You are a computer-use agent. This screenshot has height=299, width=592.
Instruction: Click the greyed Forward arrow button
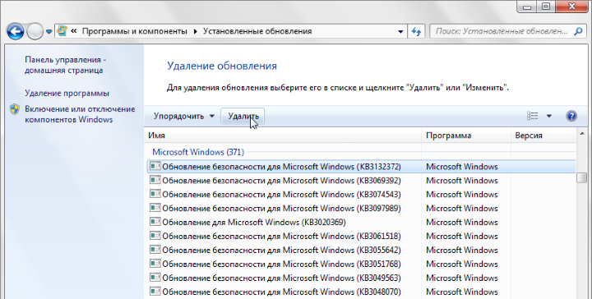pyautogui.click(x=35, y=32)
